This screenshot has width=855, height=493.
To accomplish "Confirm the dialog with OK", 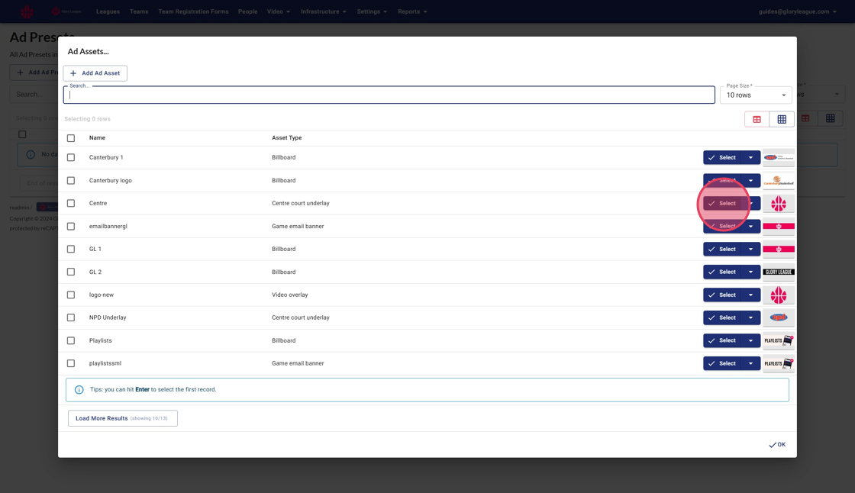I will point(777,444).
